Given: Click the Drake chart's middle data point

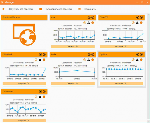Looking at the screenshot, I should tap(77, 71).
